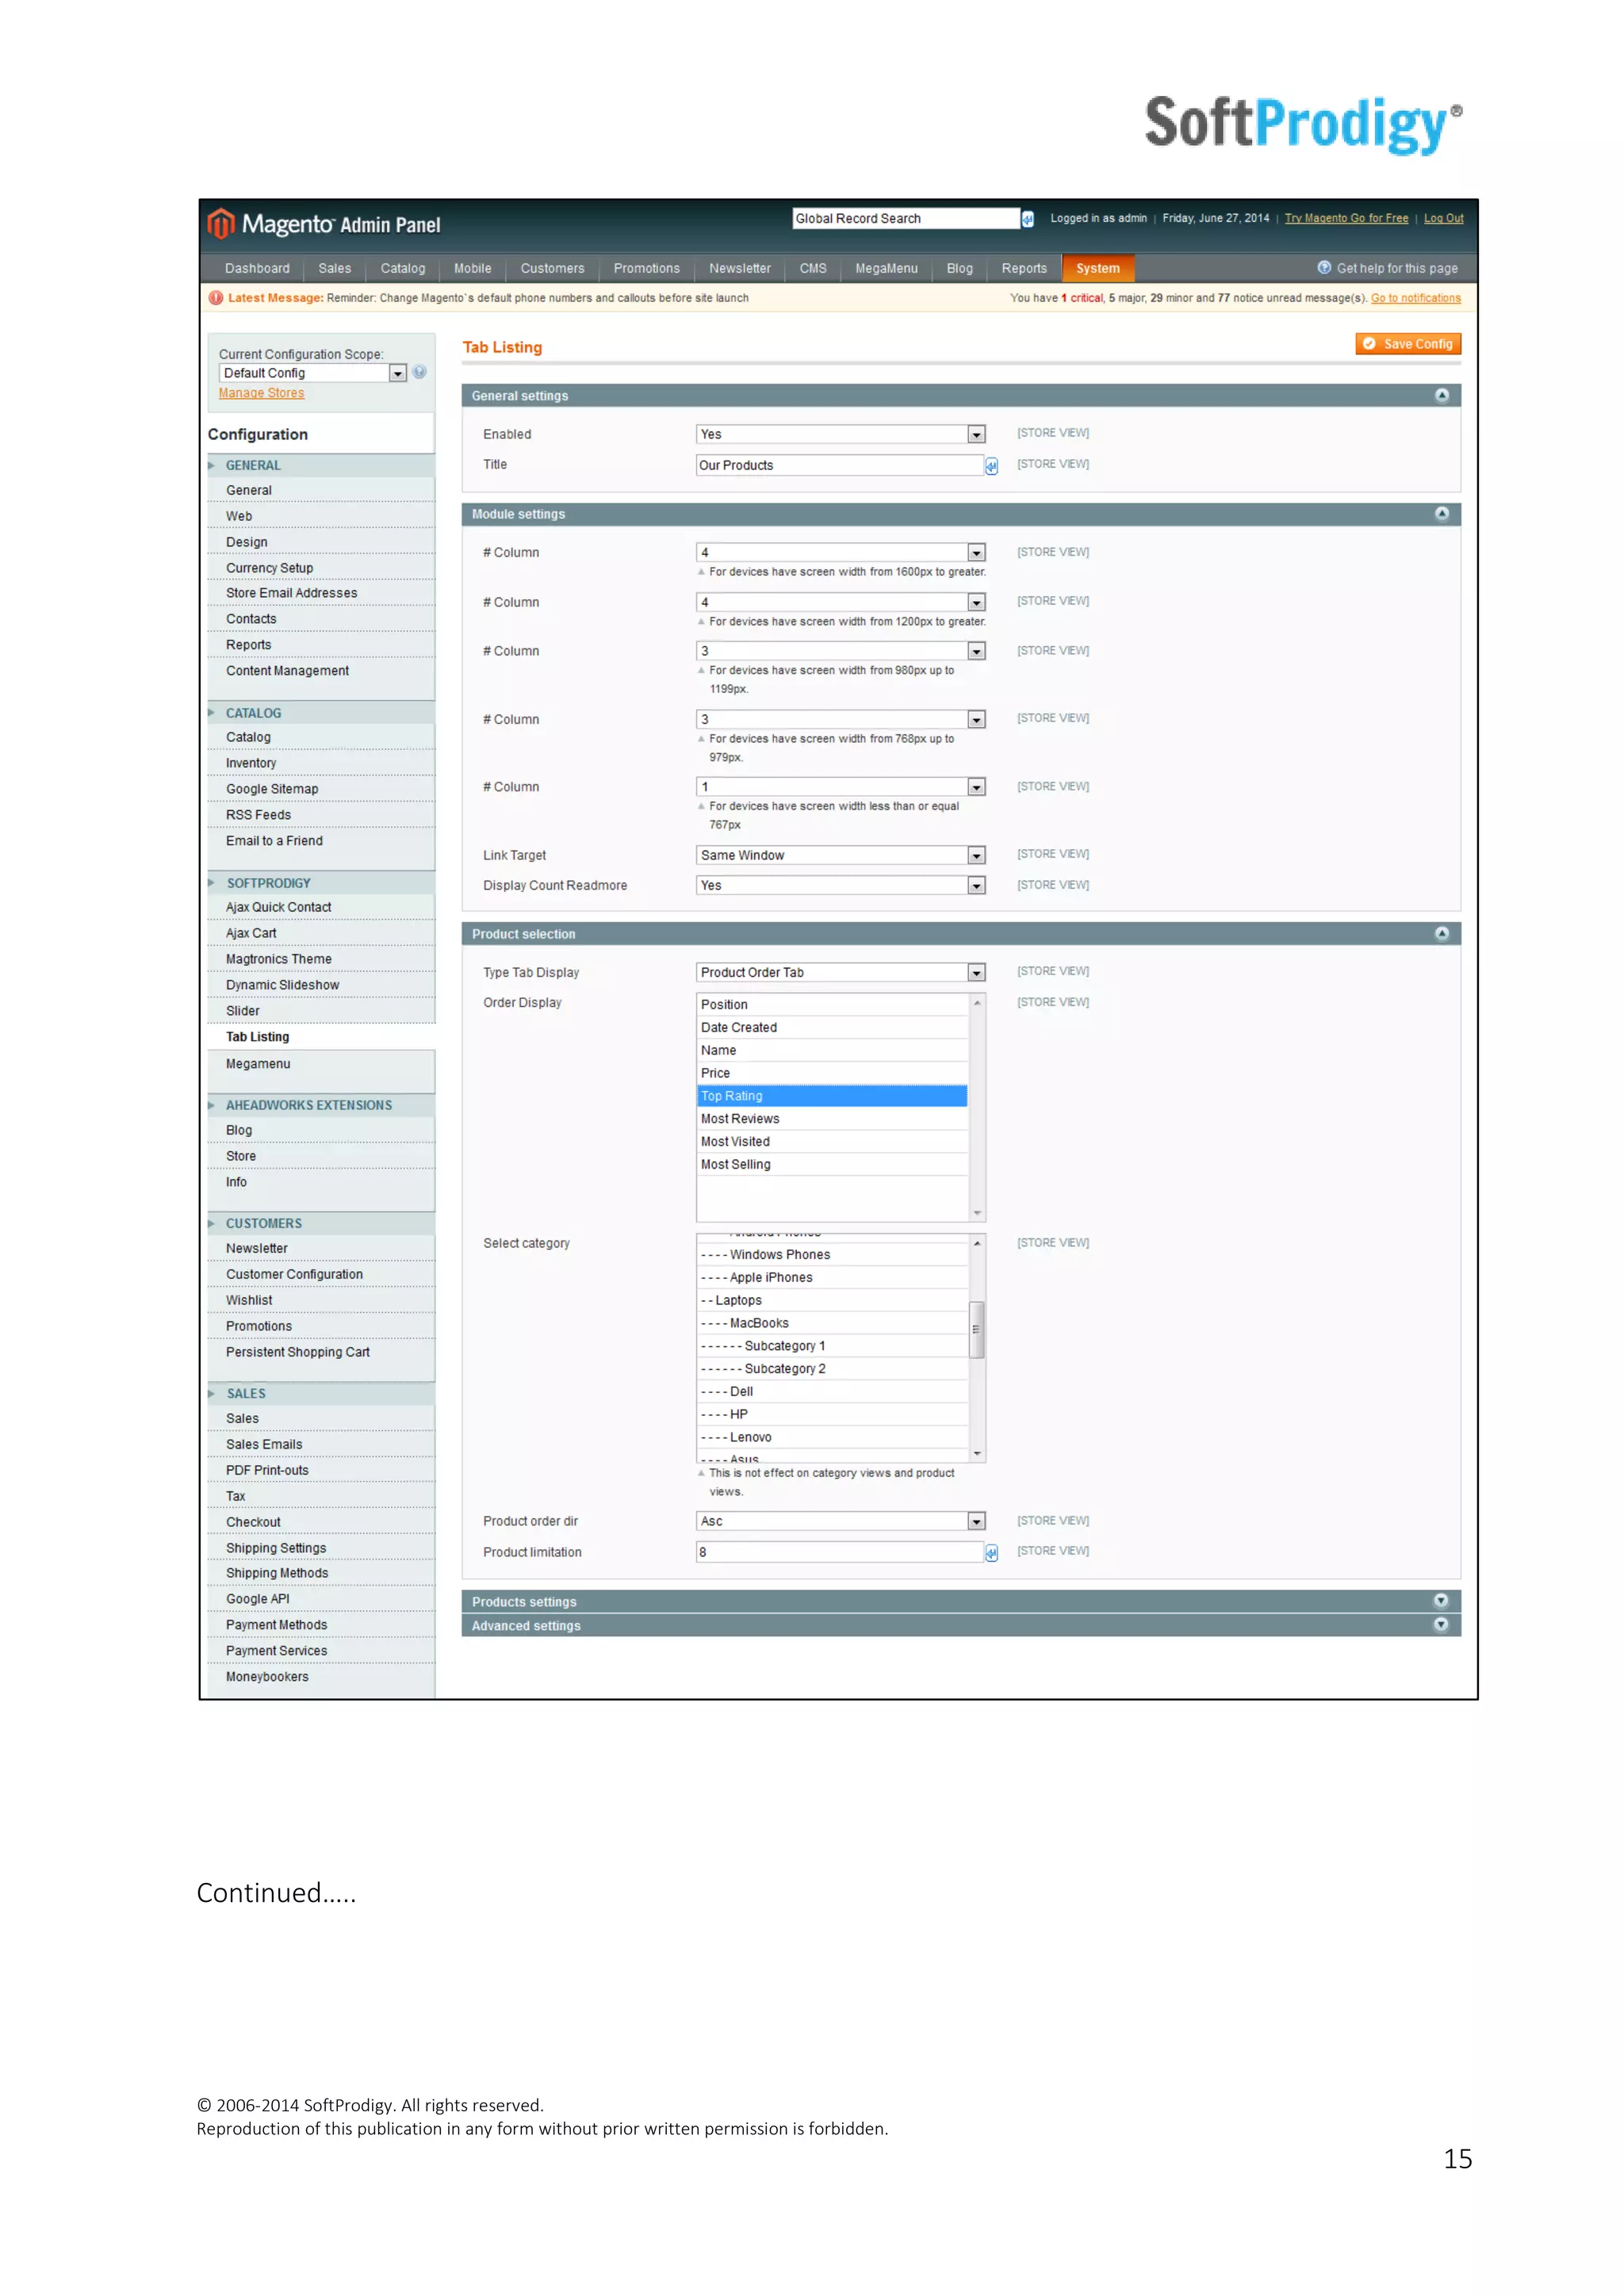Select Most Reviews in Order Display list

740,1119
